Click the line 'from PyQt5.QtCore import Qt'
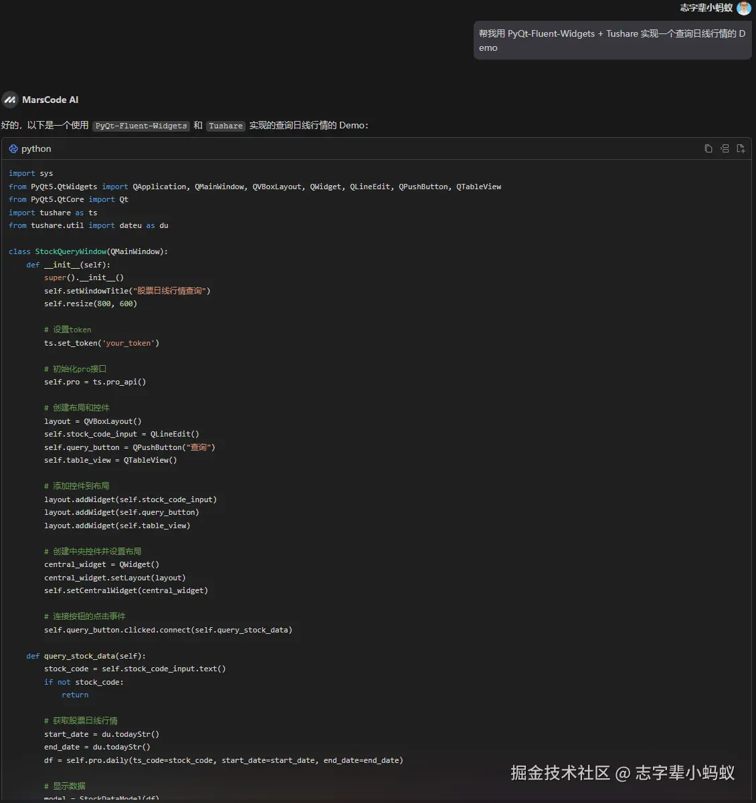 click(68, 199)
